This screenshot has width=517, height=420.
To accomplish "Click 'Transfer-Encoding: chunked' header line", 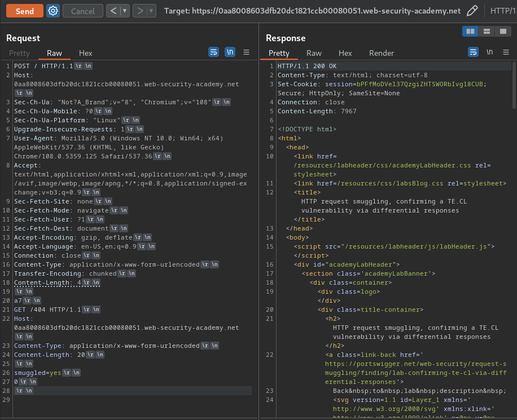I will [65, 273].
